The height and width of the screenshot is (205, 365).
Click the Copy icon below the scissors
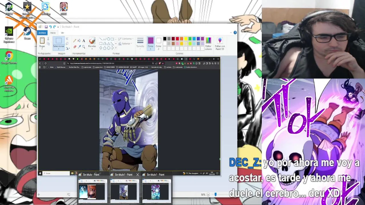(x=48, y=44)
